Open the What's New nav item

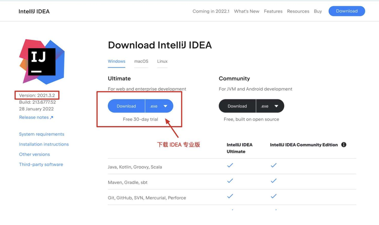[246, 11]
